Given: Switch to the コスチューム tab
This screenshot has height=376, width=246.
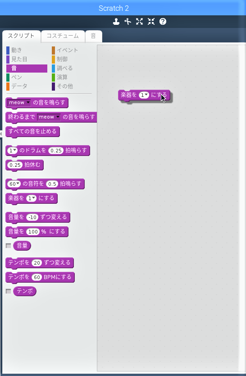Looking at the screenshot, I should tap(63, 36).
